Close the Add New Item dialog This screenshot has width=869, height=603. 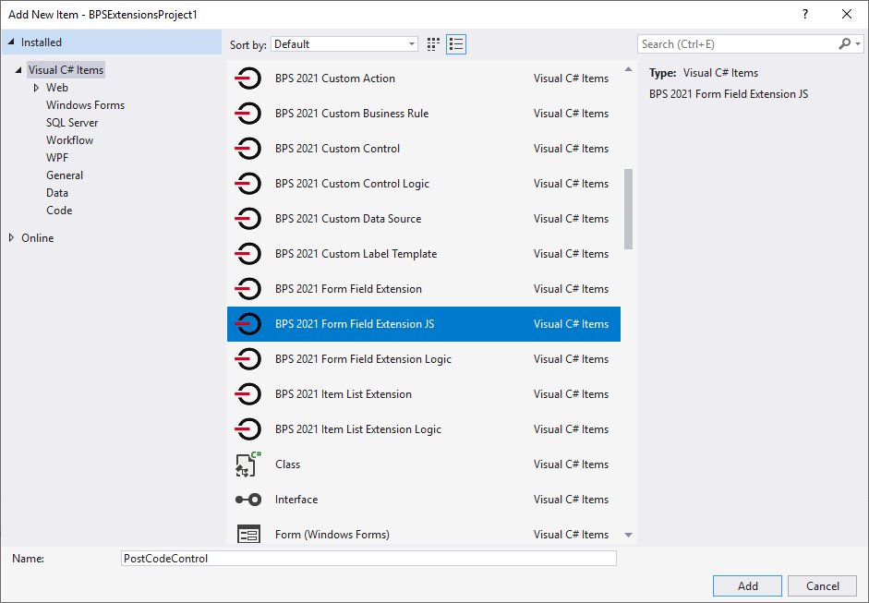pos(846,15)
